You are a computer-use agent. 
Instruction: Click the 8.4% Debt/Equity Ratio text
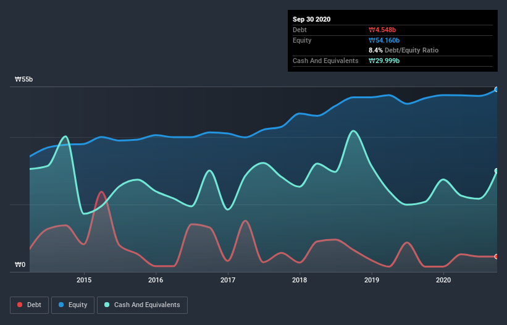coord(403,51)
